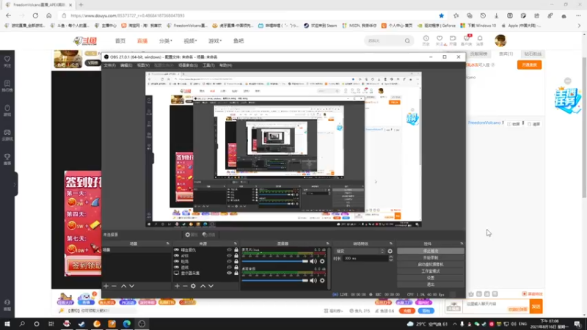Move the selected source up
Viewport: 587px width, 330px height.
coord(203,286)
